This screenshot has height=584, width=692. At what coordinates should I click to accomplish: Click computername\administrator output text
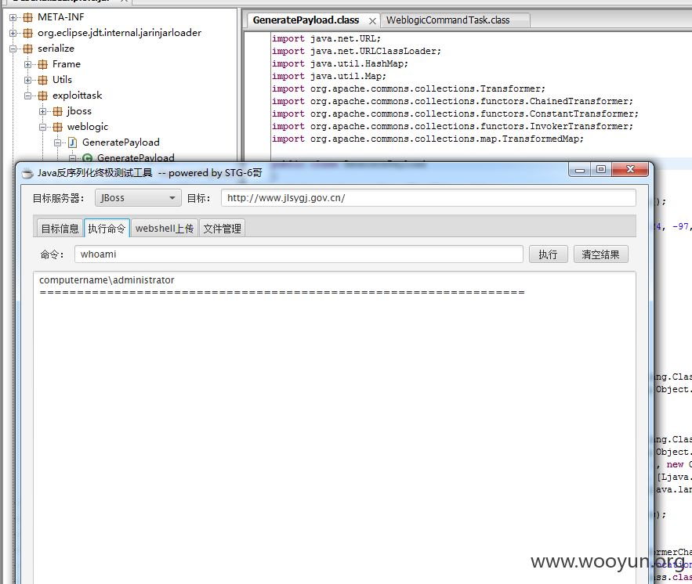click(x=107, y=280)
